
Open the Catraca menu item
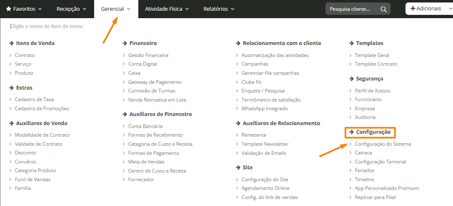point(363,153)
